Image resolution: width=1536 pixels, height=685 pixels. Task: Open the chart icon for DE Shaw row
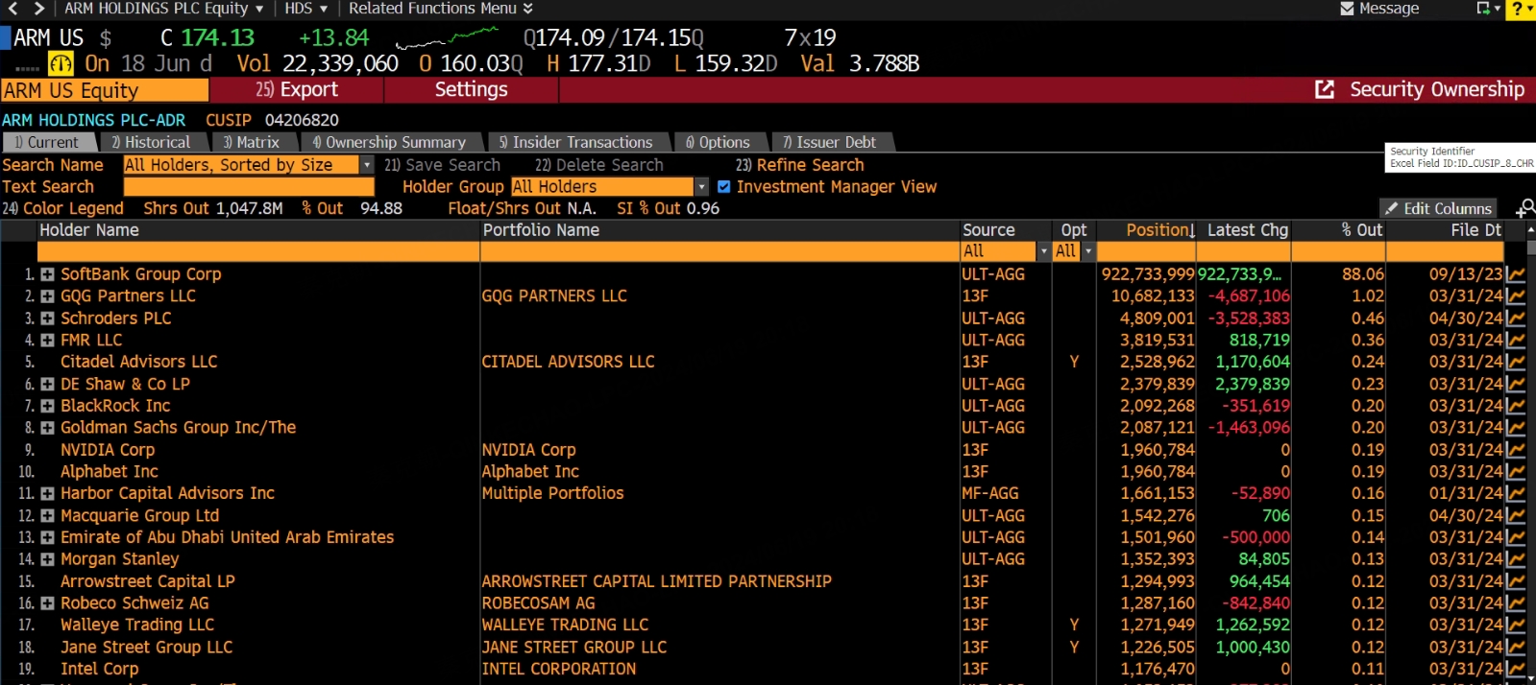pos(1516,384)
